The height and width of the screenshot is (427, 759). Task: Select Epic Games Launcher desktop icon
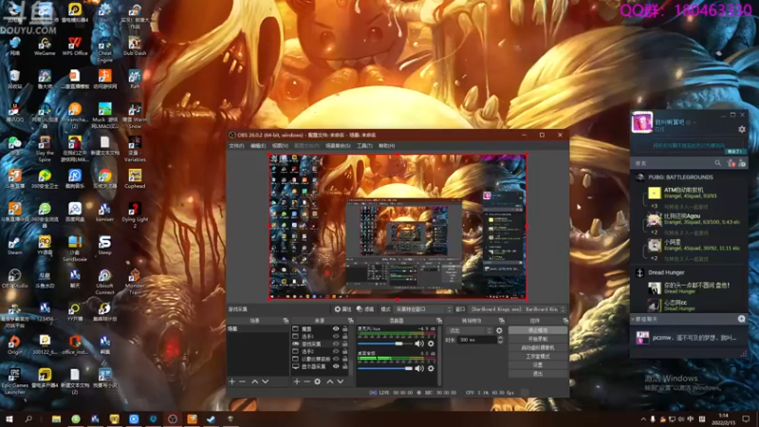tap(14, 381)
